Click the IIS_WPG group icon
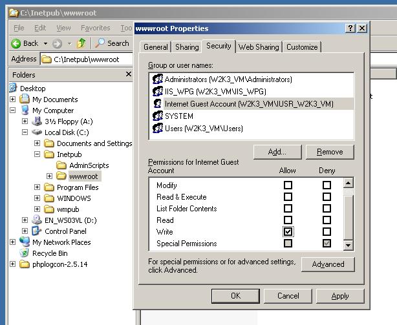 (x=158, y=91)
